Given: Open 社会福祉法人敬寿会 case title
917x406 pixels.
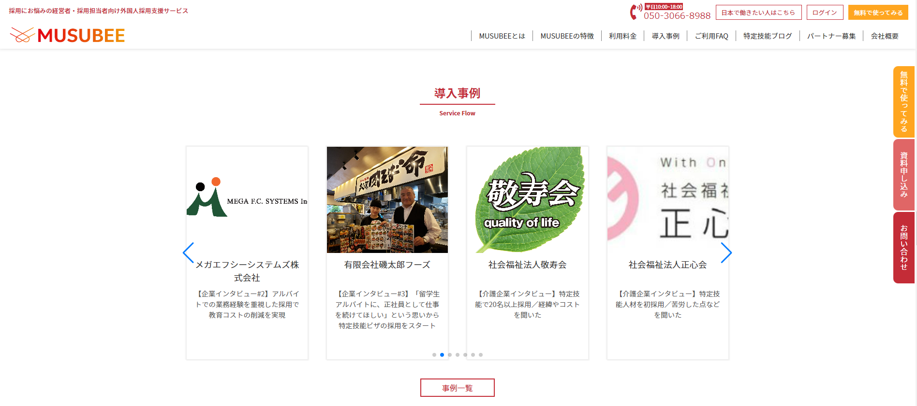Looking at the screenshot, I should pos(528,265).
